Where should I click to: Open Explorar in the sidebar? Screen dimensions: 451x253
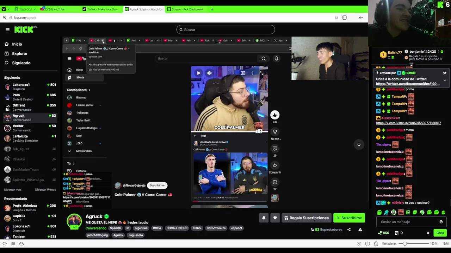pos(16,54)
